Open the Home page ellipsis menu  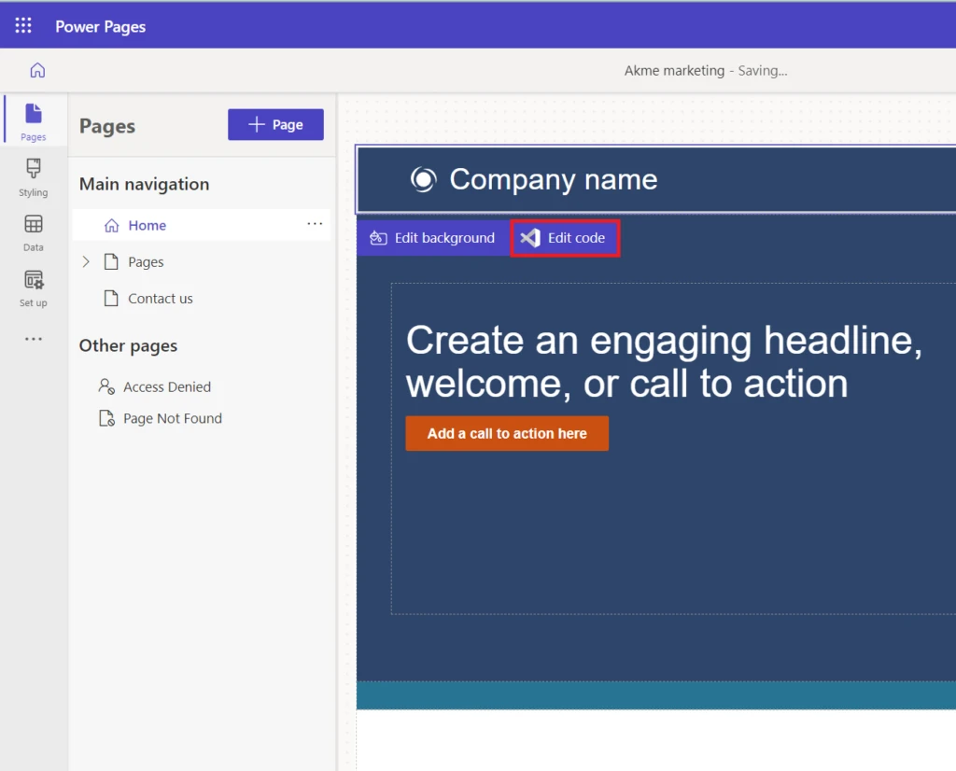[315, 225]
